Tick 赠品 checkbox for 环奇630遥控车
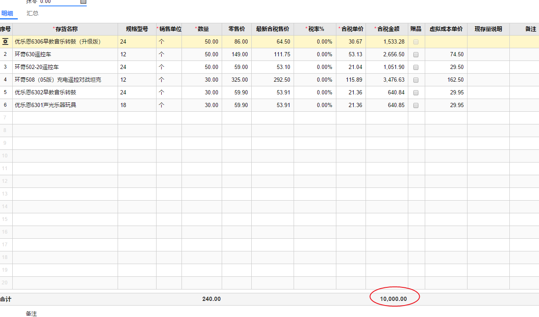The image size is (539, 317). 416,55
